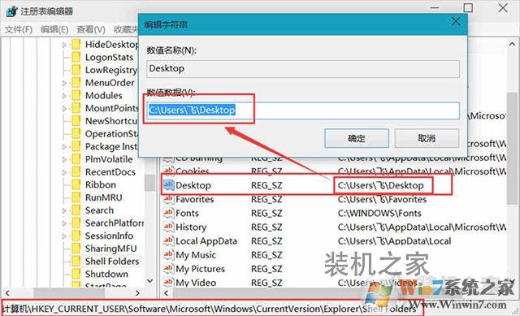Expand the SessionInfo tree node

point(64,236)
